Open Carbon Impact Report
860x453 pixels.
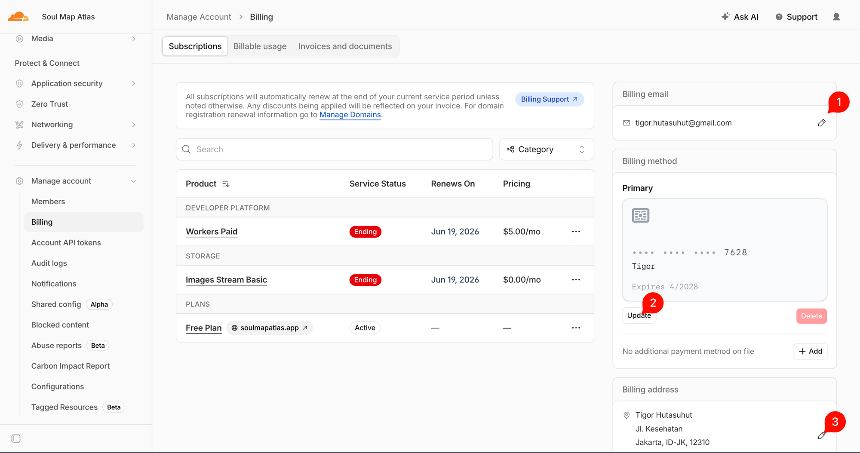coord(70,366)
